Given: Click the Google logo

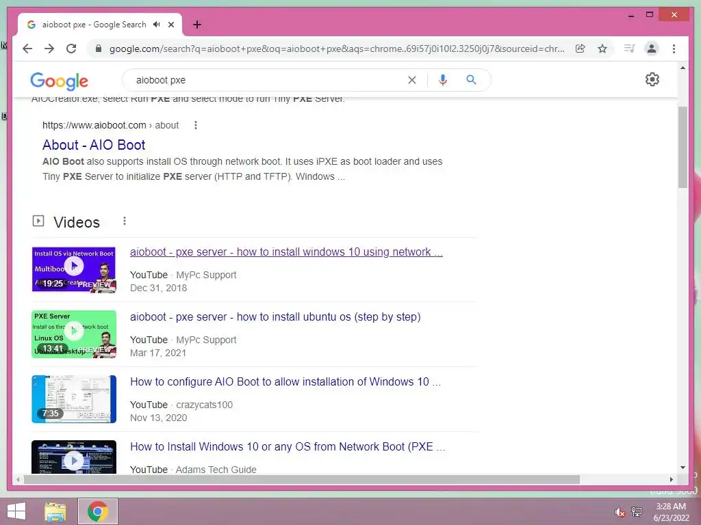Looking at the screenshot, I should 59,81.
